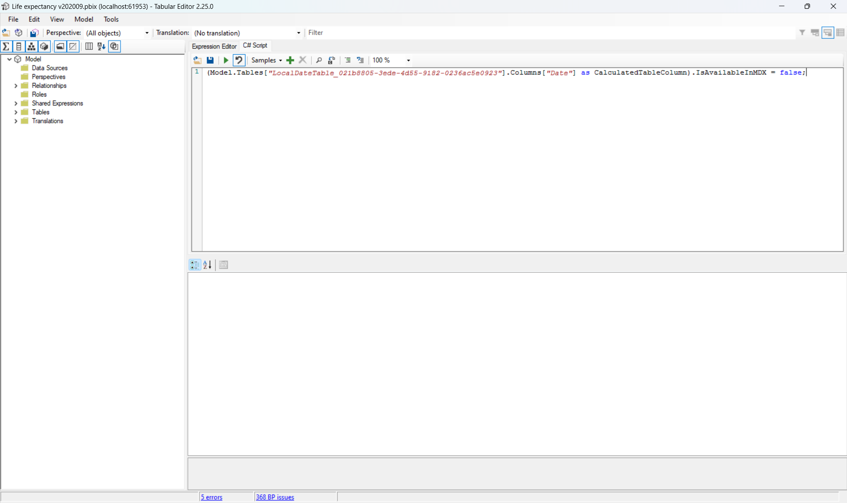Open the Edit menu
Screen dimensions: 847x503
(x=34, y=19)
